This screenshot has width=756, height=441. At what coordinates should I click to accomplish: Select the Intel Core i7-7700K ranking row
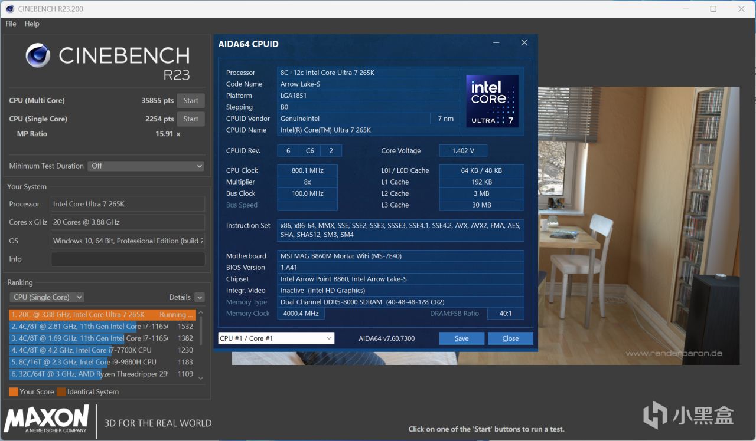pos(102,350)
